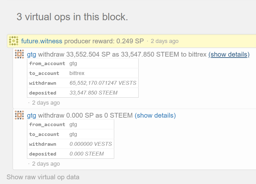The height and width of the screenshot is (184, 256).
Task: Click the to_account bittrex cell
Action: (x=77, y=73)
